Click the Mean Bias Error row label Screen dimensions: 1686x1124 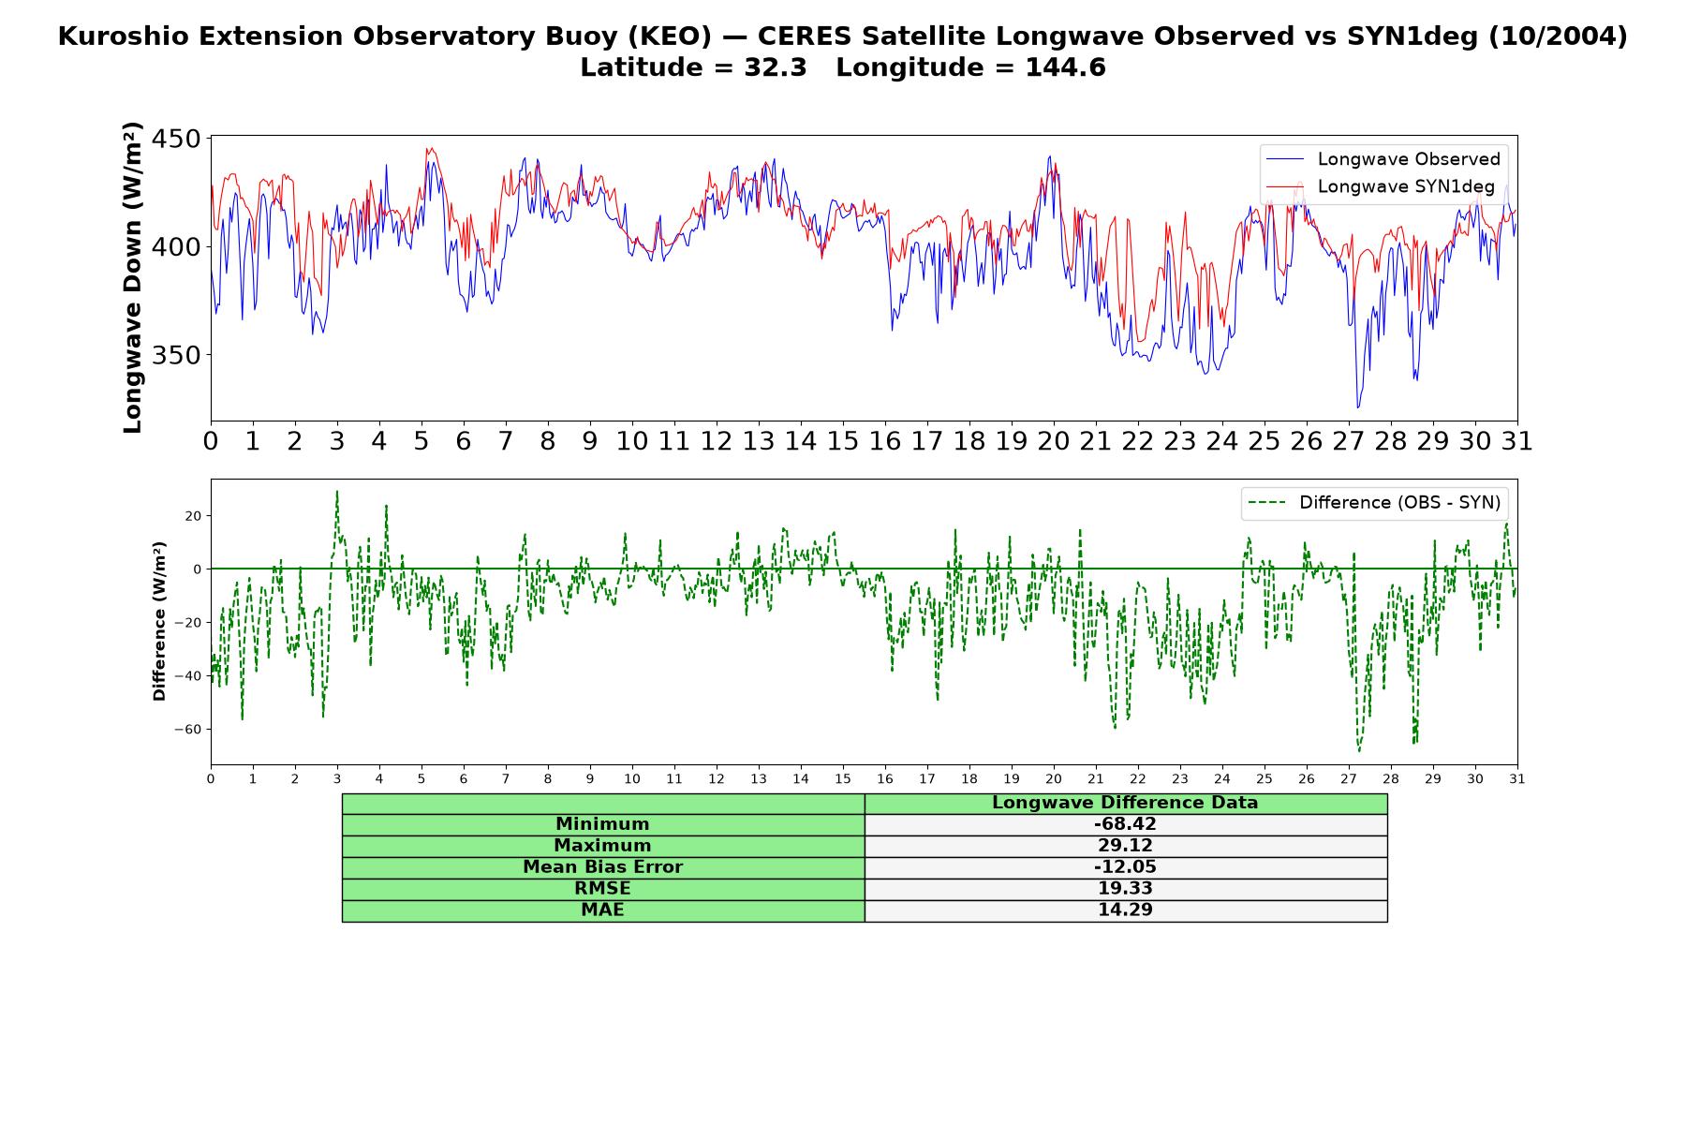pos(602,867)
